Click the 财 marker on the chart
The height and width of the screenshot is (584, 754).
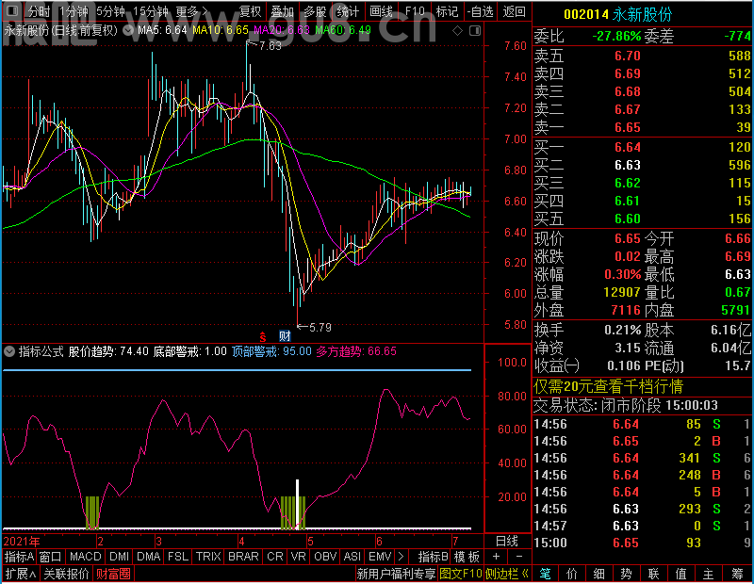286,336
